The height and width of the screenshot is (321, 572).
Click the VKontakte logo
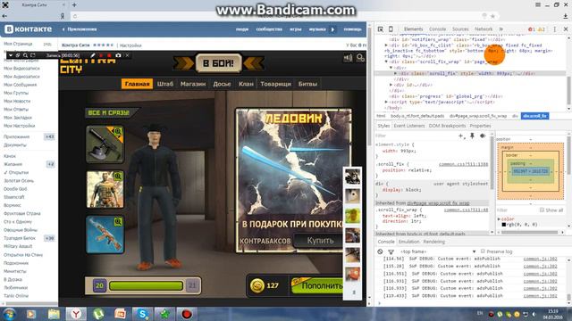click(x=29, y=29)
